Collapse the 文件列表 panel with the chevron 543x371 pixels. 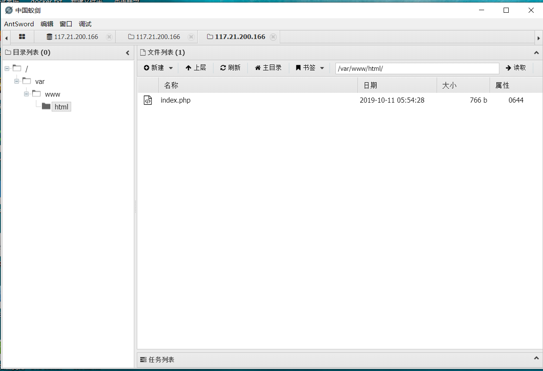[536, 53]
